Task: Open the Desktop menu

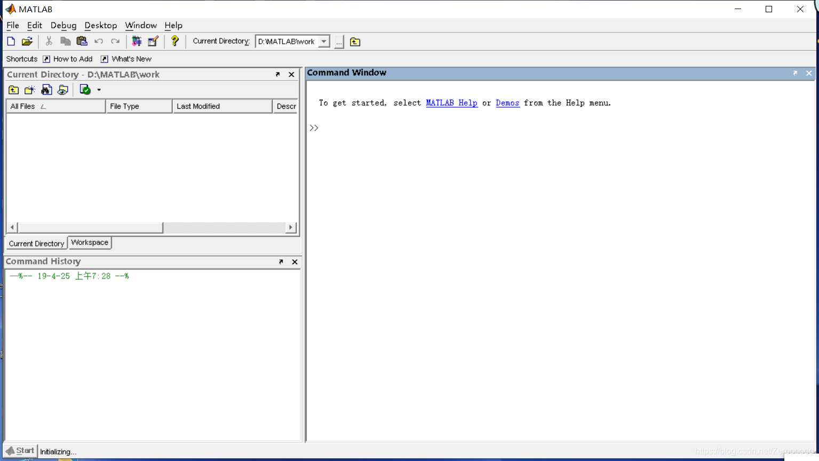Action: point(101,25)
